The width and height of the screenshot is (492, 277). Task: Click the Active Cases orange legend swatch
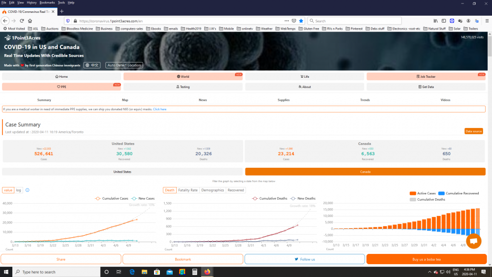(x=413, y=193)
